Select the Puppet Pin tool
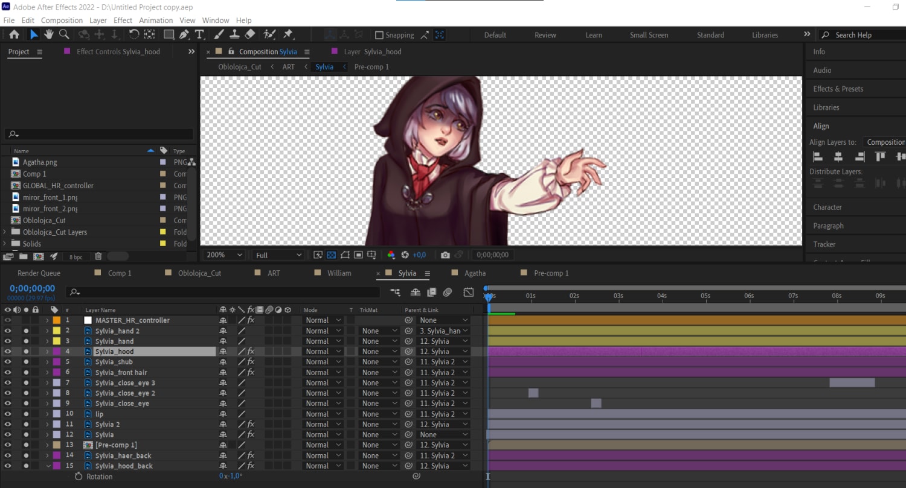The width and height of the screenshot is (906, 488). 288,34
